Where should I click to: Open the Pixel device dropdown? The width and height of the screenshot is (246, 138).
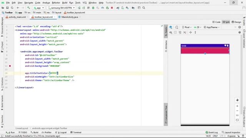(x=187, y=27)
